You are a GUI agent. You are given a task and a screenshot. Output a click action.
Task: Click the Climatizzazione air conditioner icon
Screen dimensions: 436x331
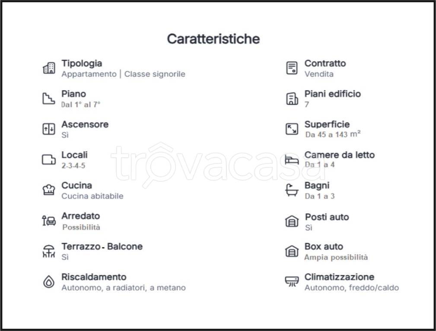[292, 282]
